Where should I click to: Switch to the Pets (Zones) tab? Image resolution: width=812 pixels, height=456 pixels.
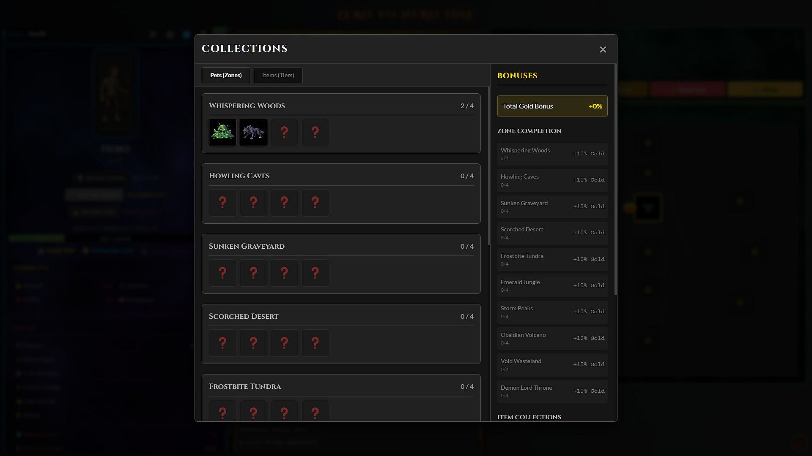point(226,75)
